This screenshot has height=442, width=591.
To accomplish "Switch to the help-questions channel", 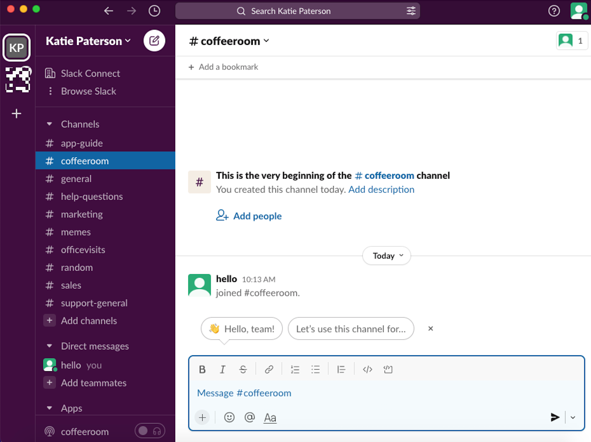I will click(x=106, y=196).
